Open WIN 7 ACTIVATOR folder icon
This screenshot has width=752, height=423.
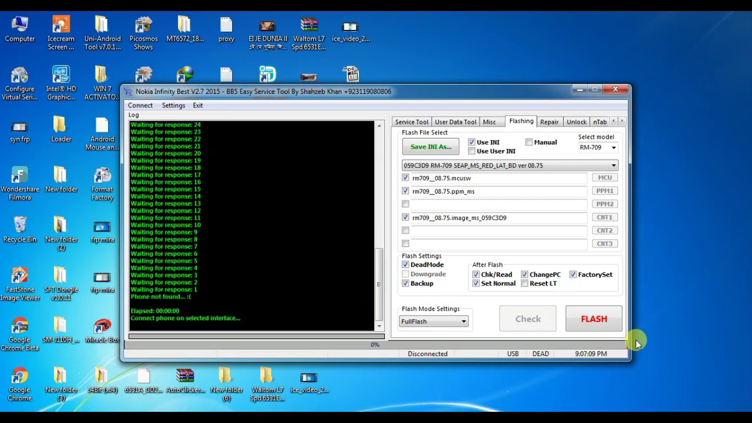pos(102,83)
